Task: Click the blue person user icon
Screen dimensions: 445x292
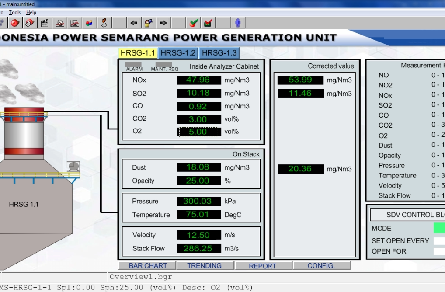Action: point(238,23)
